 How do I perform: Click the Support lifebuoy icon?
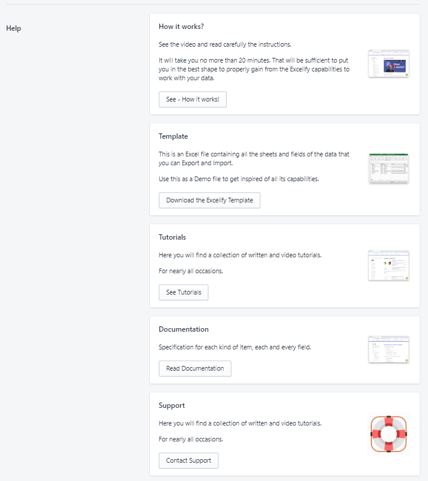388,434
